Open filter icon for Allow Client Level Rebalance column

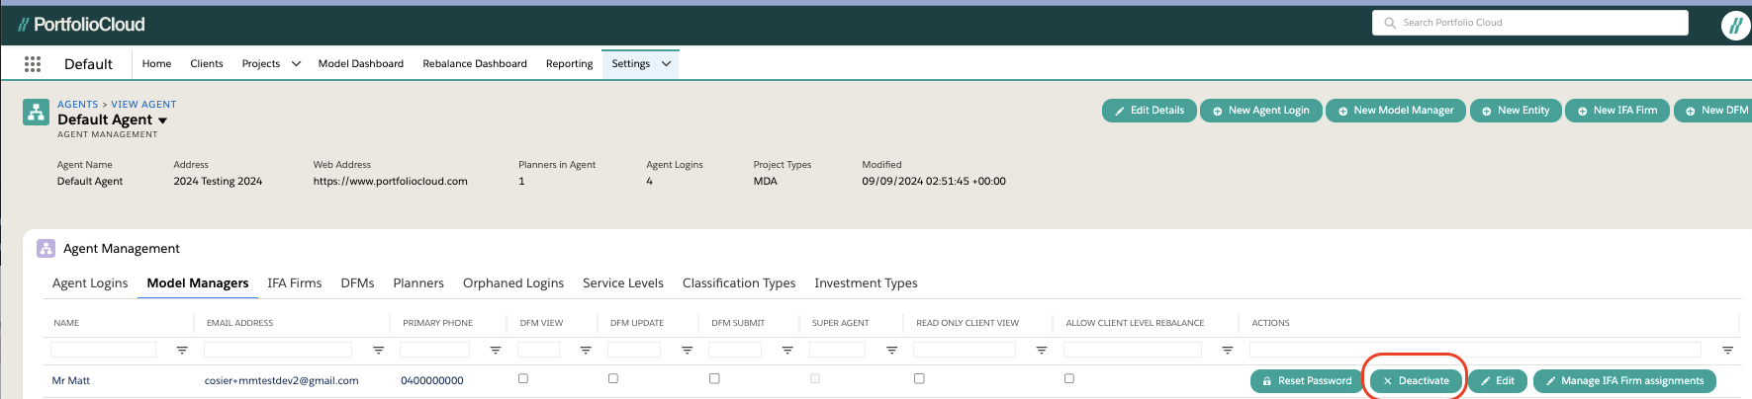click(1228, 351)
